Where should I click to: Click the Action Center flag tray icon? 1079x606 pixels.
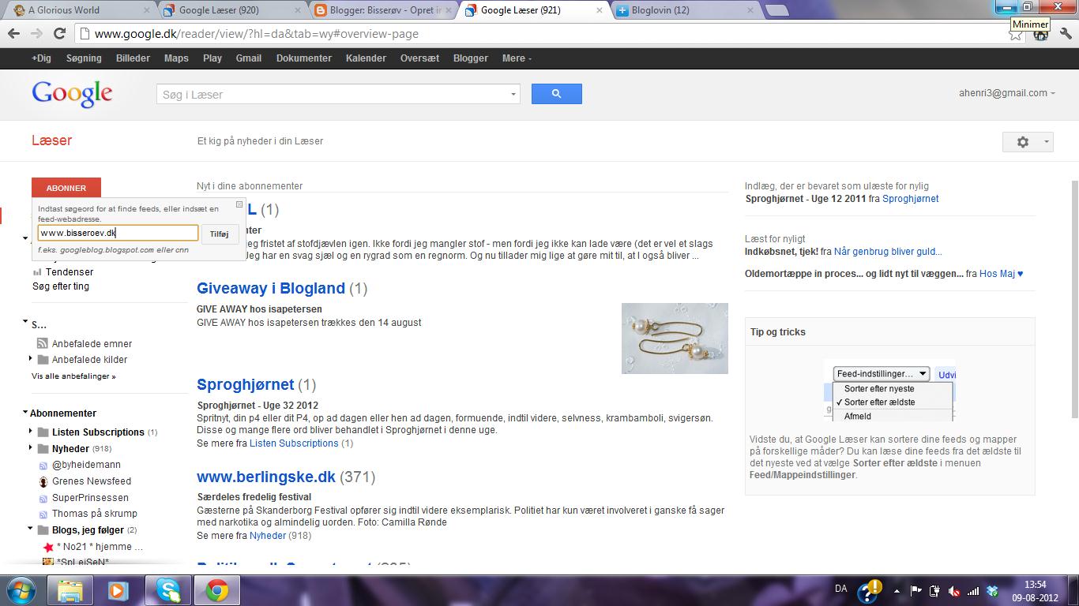(x=917, y=591)
